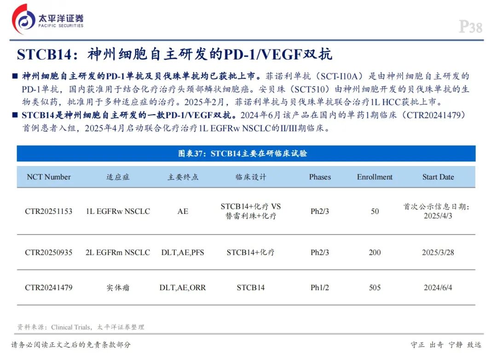Click the 临床设计 column header
The width and height of the screenshot is (497, 356).
251,177
